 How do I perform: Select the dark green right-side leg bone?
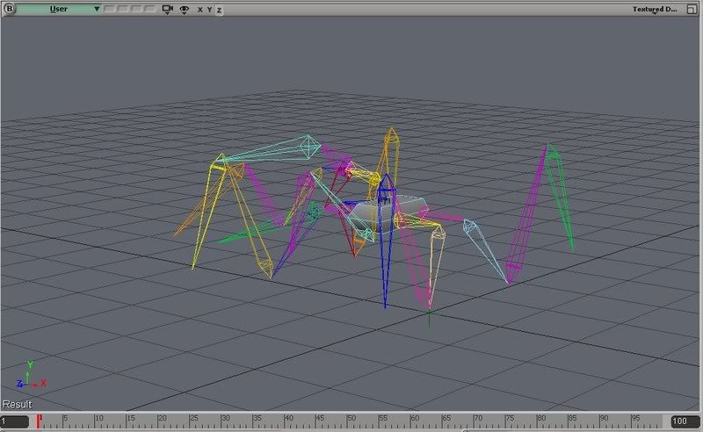(x=560, y=198)
